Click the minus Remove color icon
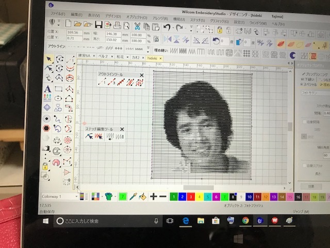Screen dimensions: 330x248 click(x=163, y=197)
